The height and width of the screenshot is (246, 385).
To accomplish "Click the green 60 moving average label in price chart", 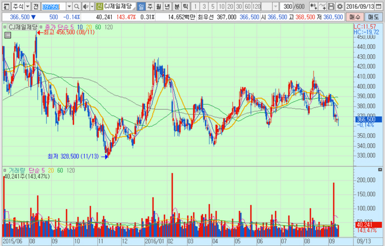I will click(98, 27).
